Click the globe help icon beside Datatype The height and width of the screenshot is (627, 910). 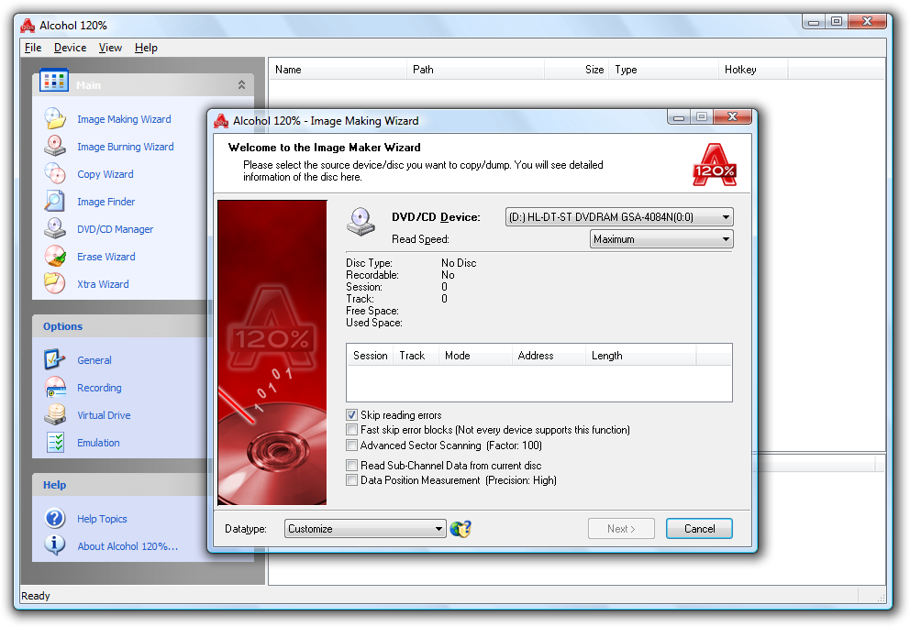[x=461, y=529]
